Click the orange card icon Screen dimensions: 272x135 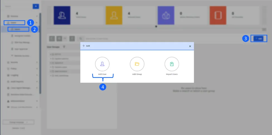click(218, 15)
